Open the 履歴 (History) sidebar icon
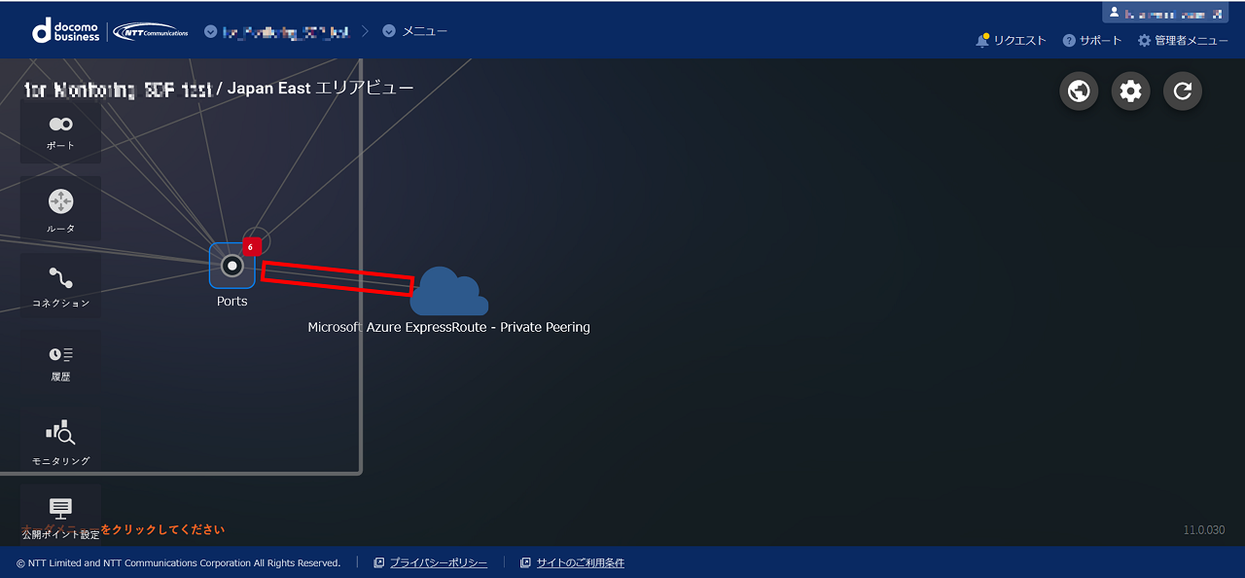This screenshot has height=578, width=1245. click(60, 361)
